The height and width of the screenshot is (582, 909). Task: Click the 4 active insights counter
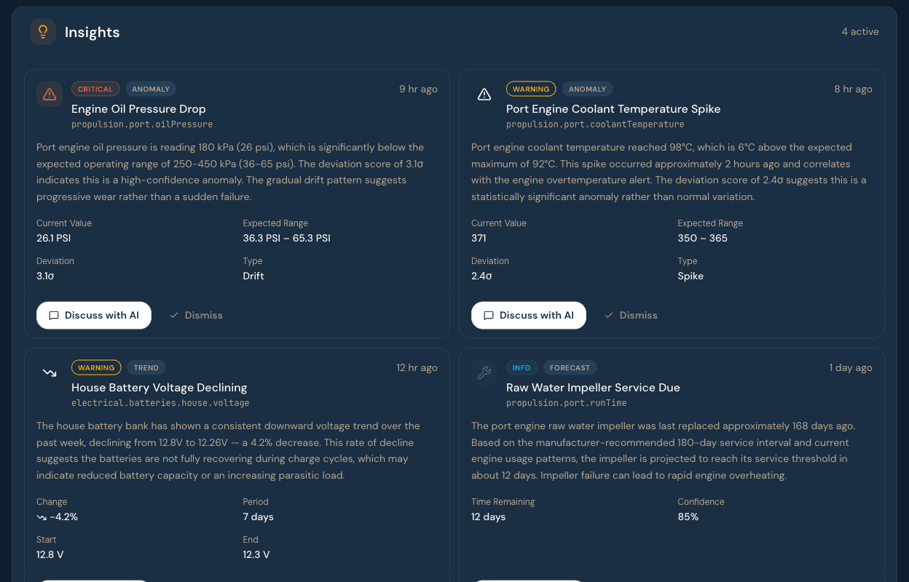860,31
